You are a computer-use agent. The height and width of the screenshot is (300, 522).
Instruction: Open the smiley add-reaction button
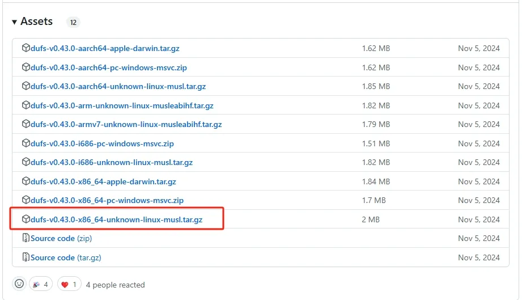click(x=20, y=284)
